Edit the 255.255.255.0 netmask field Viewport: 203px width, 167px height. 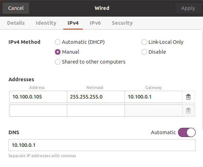coord(96,97)
